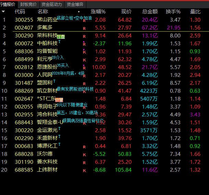
Task: Click 鸿合科技 volume ratio 3.43
Action: coord(195,114)
